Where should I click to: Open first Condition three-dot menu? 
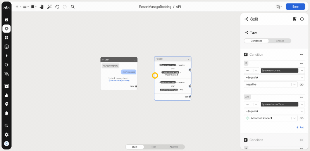point(301,55)
